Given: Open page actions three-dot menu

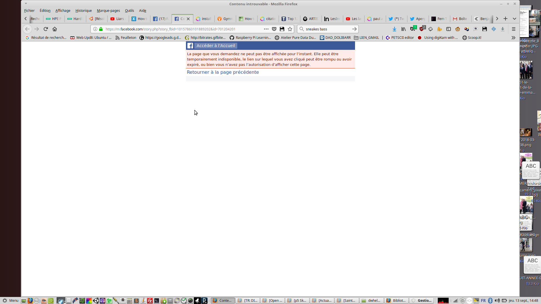Looking at the screenshot, I should click(x=266, y=29).
